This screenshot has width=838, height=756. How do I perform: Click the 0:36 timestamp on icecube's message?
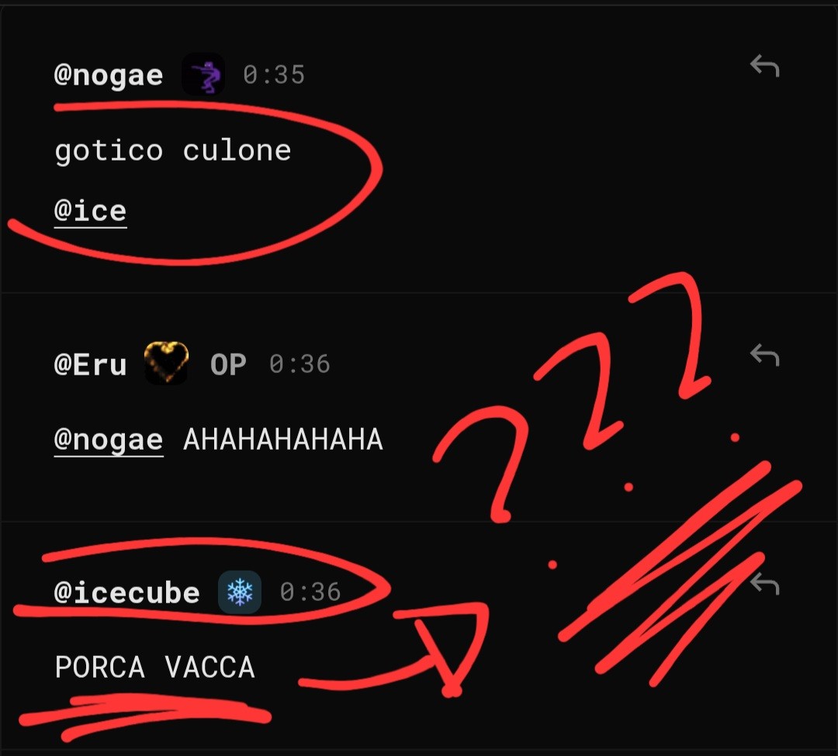310,592
